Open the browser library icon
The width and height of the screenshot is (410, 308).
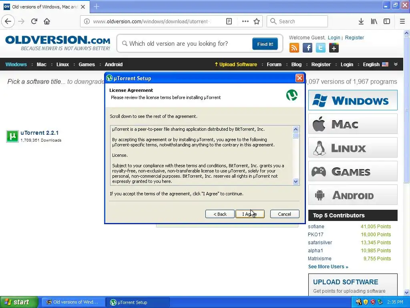pyautogui.click(x=374, y=21)
